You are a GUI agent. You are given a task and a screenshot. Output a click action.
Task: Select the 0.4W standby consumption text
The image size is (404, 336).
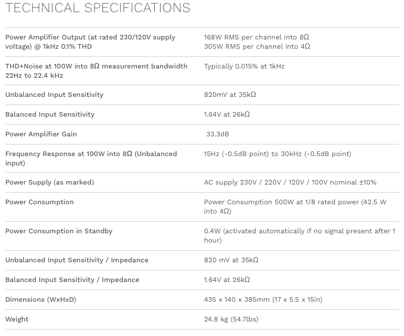click(299, 236)
